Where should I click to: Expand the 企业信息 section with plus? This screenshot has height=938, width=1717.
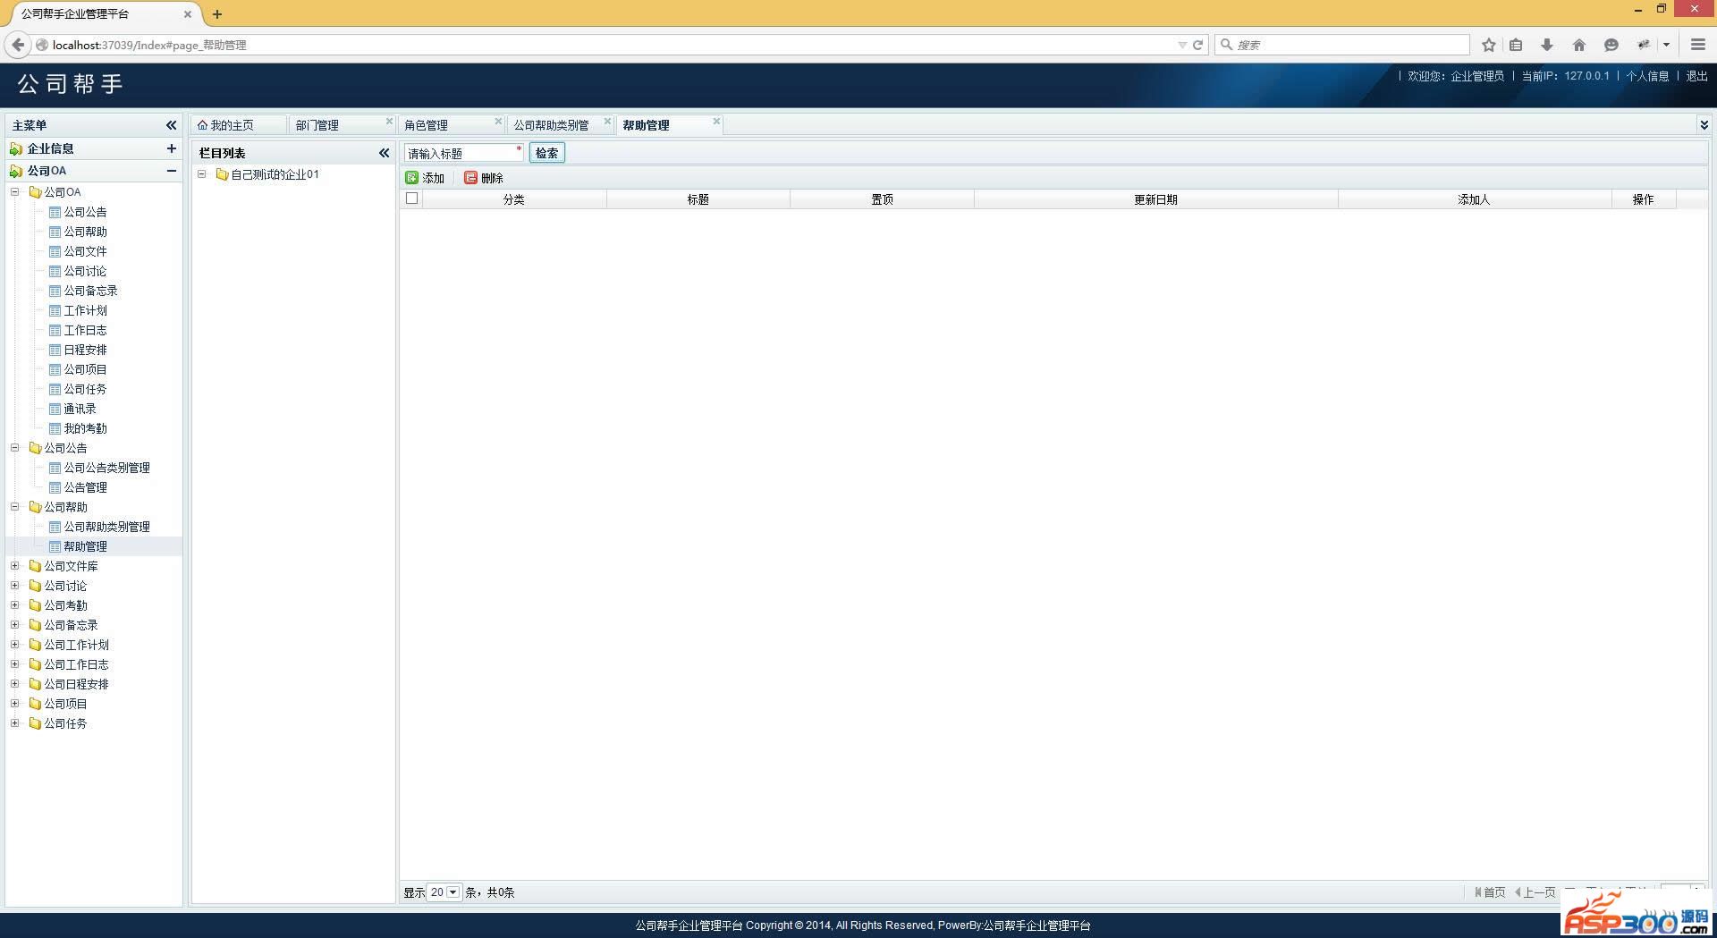tap(171, 148)
